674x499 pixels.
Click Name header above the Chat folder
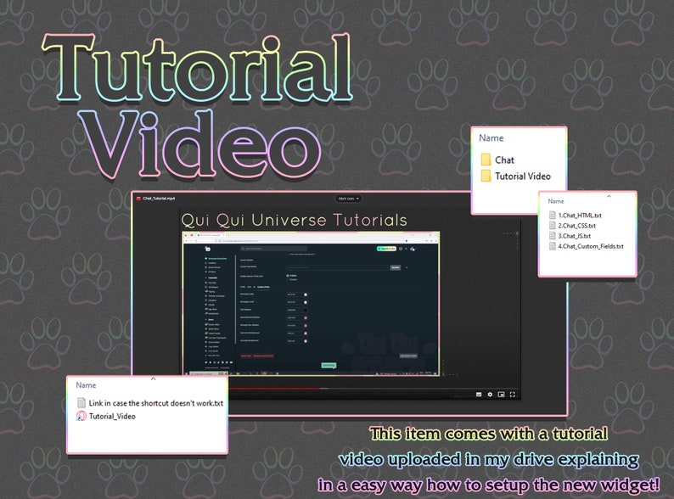click(491, 138)
